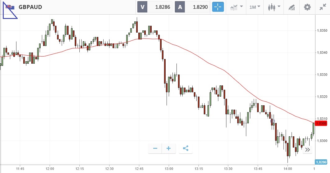Screen dimensions: 330x173
Task: Zoom out the chart with minus button
Action: (x=155, y=148)
